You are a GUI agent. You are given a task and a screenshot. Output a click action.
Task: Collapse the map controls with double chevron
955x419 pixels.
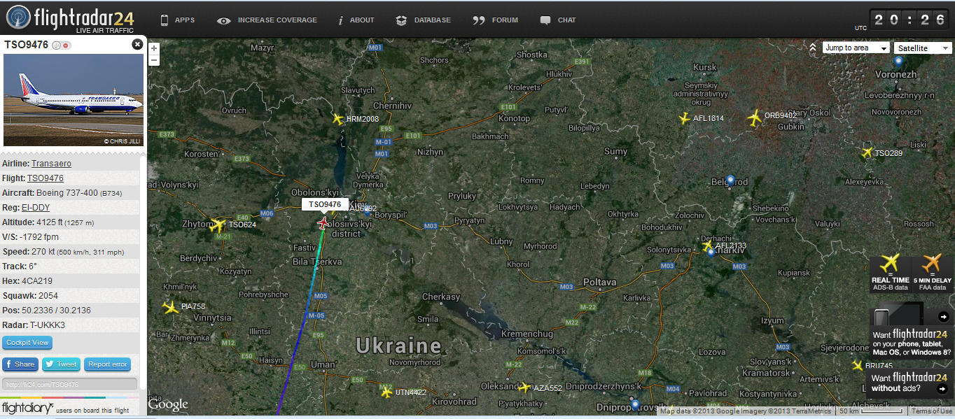click(x=812, y=48)
